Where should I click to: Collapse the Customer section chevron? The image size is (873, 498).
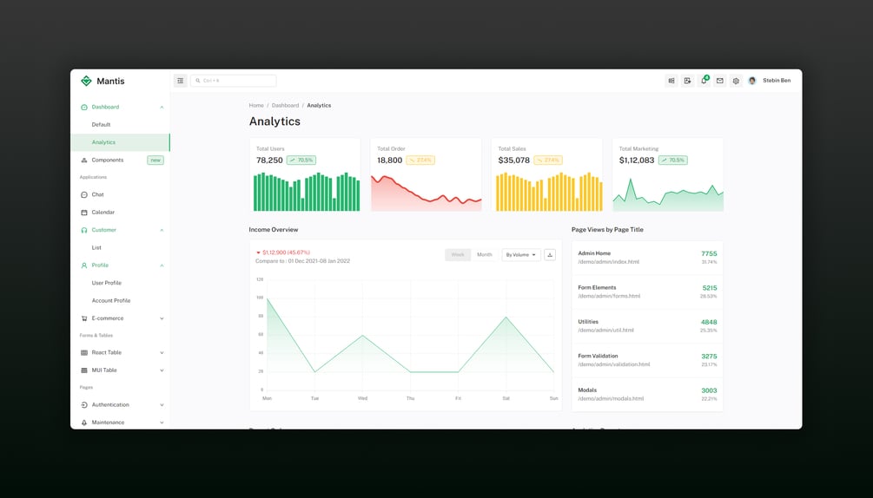(x=162, y=230)
